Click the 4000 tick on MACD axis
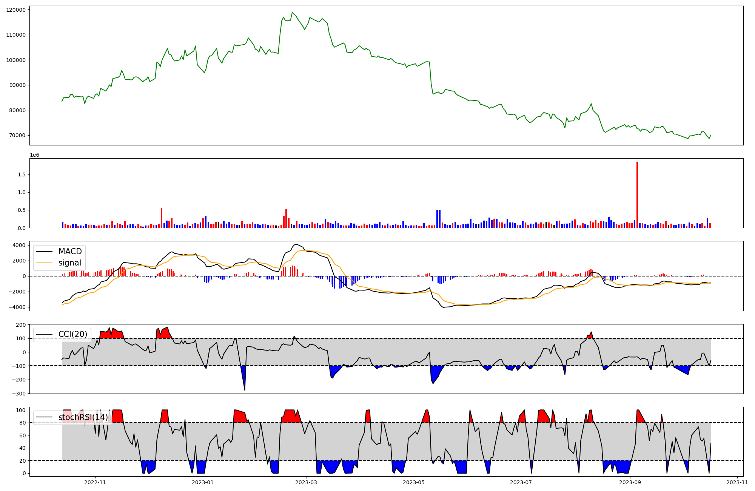755x491 pixels. click(x=19, y=246)
